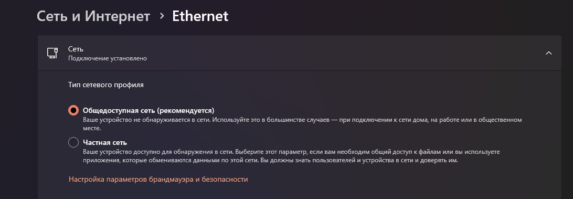Click the public network description about undiscoverable device
This screenshot has width=573, height=199.
(x=302, y=124)
